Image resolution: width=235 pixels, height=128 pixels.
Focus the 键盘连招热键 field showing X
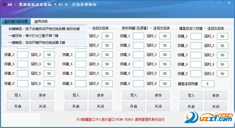[x=208, y=84]
